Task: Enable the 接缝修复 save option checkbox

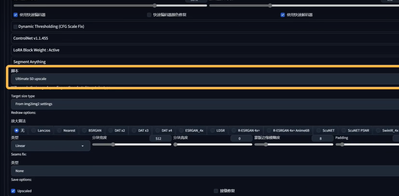Action: coord(216,191)
